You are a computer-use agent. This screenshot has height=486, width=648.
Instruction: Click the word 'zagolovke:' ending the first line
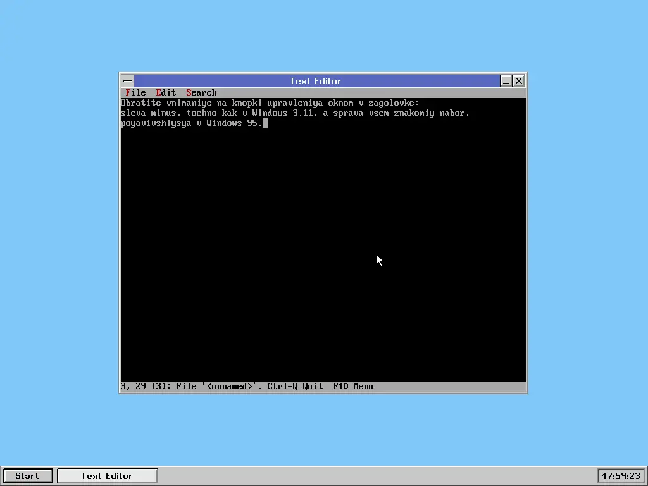coord(394,103)
